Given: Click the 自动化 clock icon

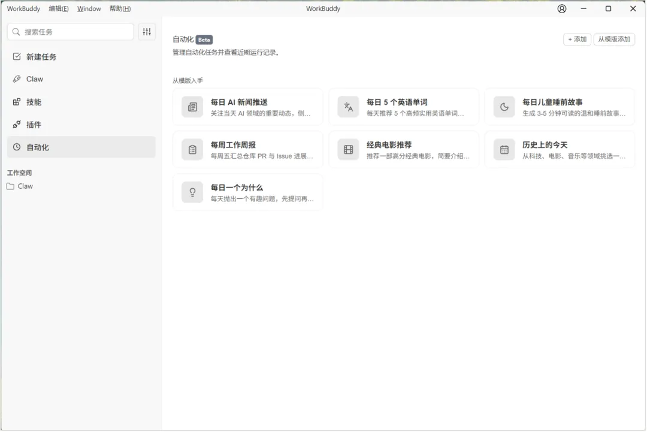Looking at the screenshot, I should (17, 147).
